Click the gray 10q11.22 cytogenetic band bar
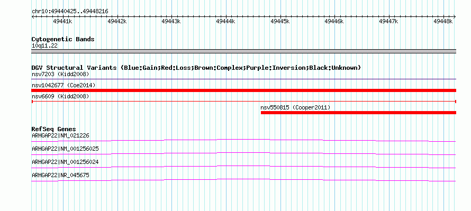The width and height of the screenshot is (471, 211). tap(243, 51)
